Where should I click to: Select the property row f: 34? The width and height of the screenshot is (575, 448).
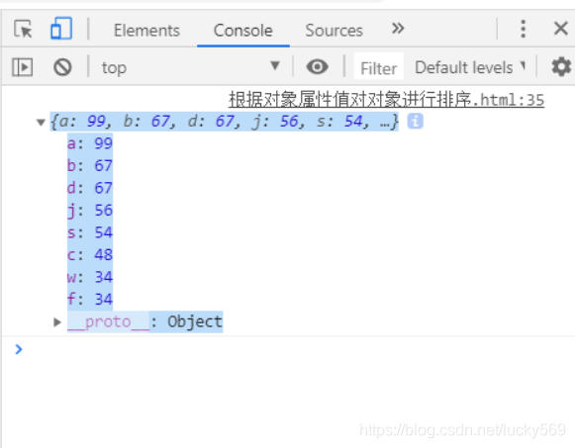pyautogui.click(x=90, y=300)
